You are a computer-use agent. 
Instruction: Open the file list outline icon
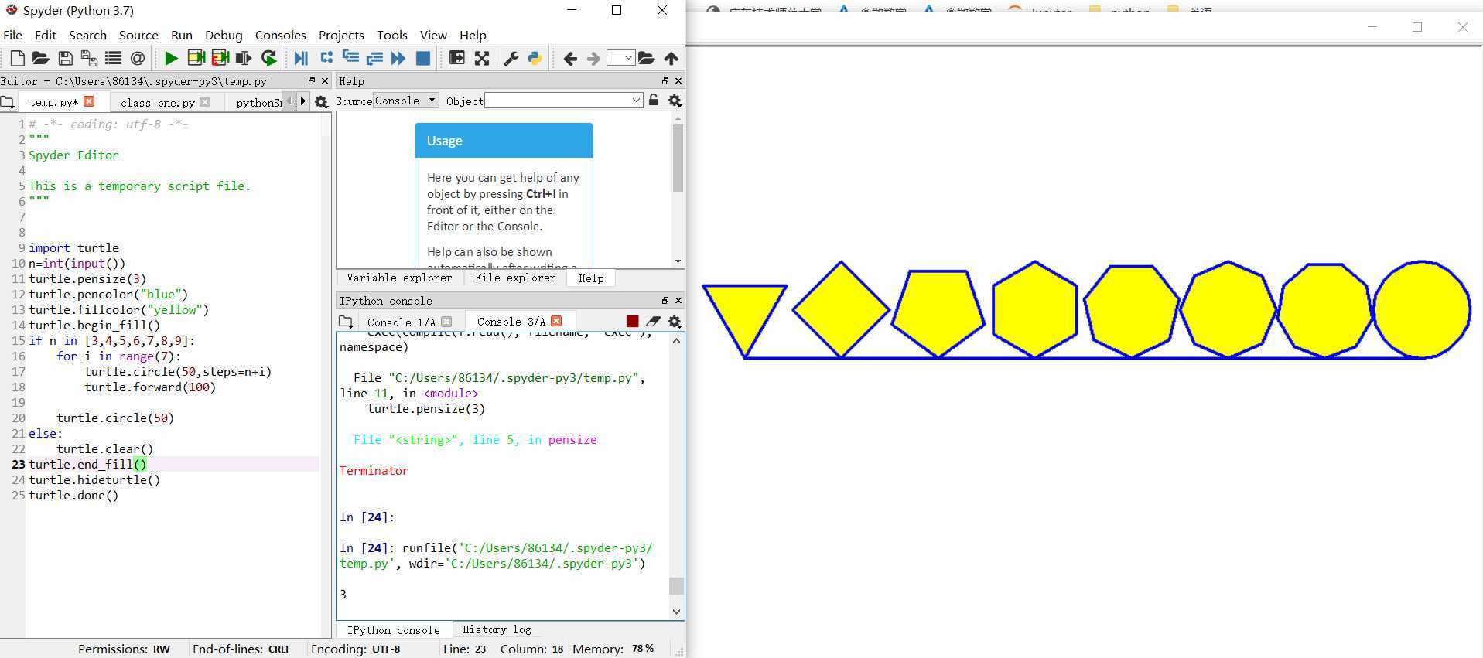click(113, 58)
